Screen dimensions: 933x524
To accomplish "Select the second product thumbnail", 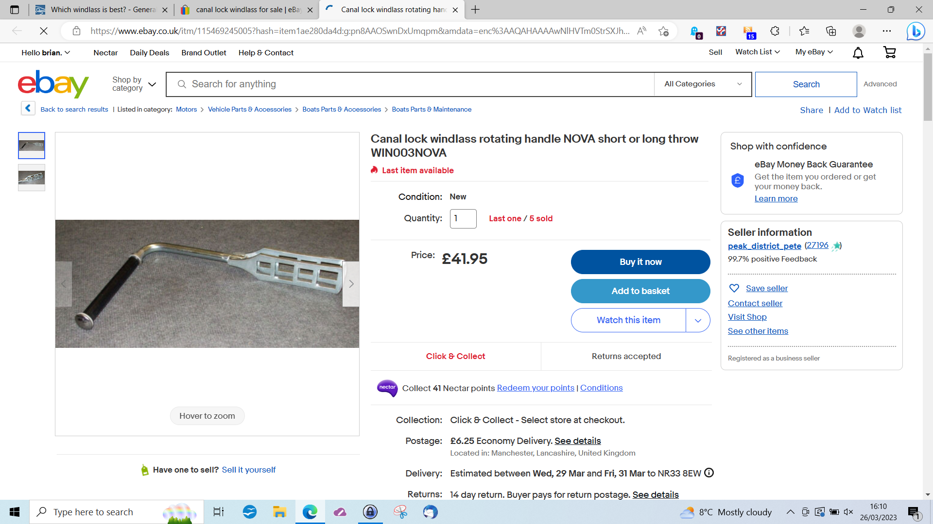I will 32,178.
